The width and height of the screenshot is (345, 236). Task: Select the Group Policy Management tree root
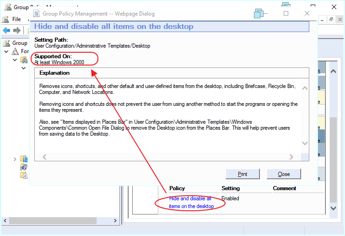[x=20, y=43]
